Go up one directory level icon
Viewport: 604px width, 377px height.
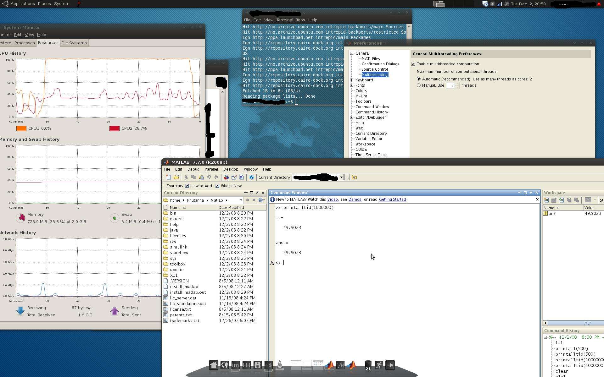[x=355, y=177]
